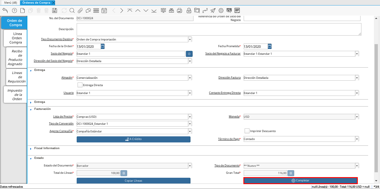Open help via the question mark icon
This screenshot has width=380, height=189.
(x=14, y=11)
